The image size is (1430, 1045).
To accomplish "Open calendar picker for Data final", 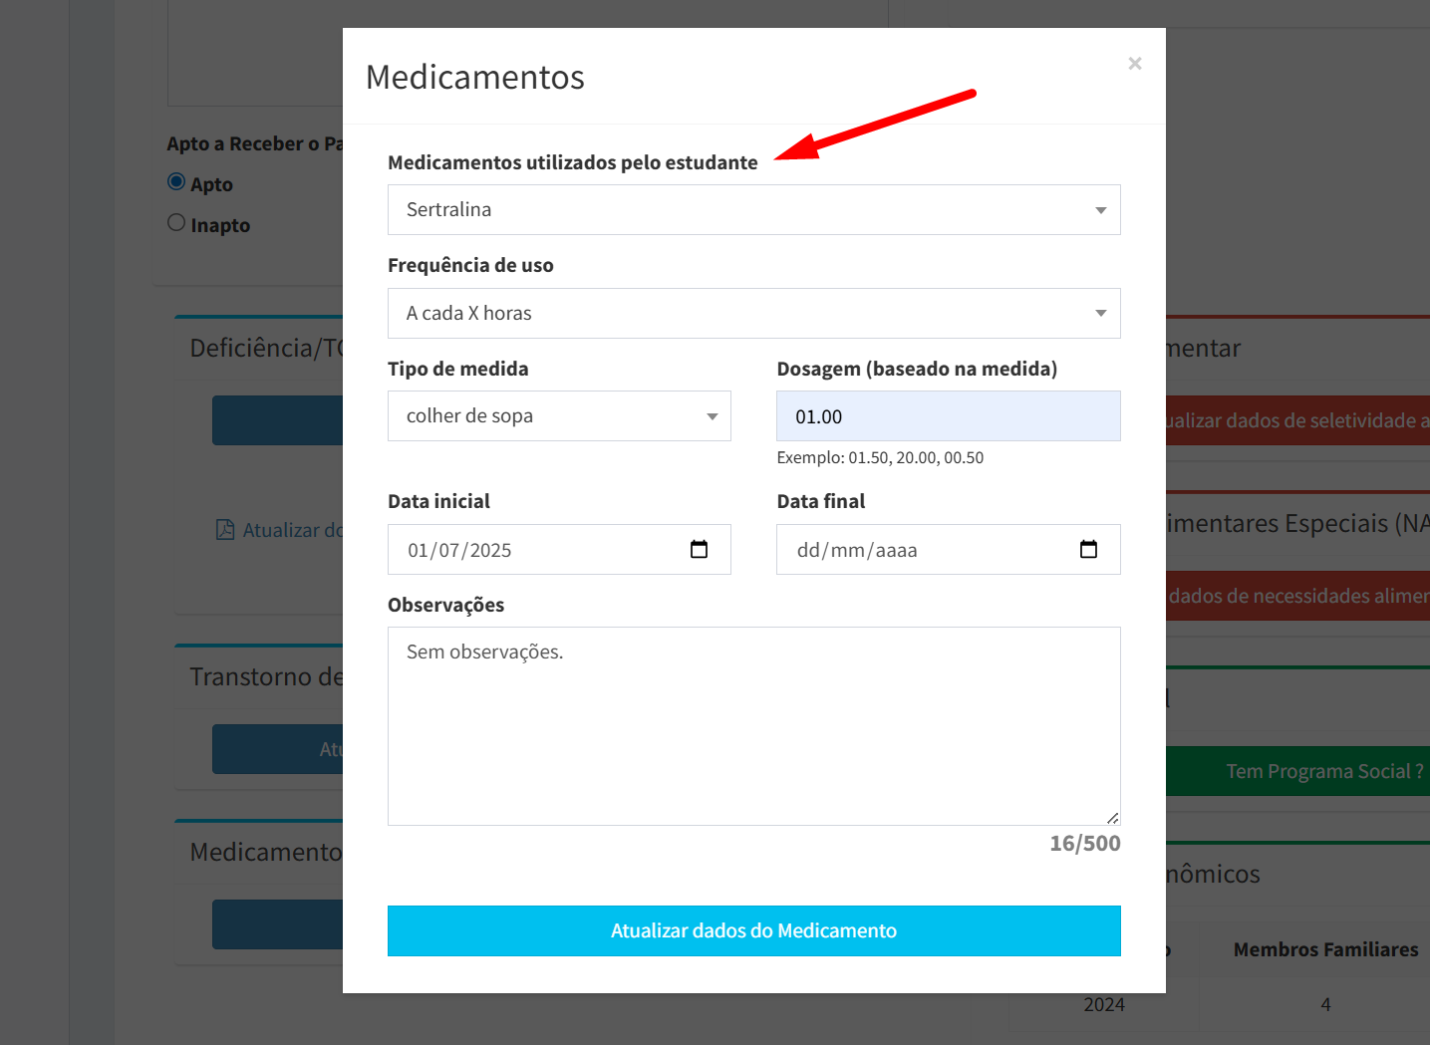I will click(x=1088, y=550).
